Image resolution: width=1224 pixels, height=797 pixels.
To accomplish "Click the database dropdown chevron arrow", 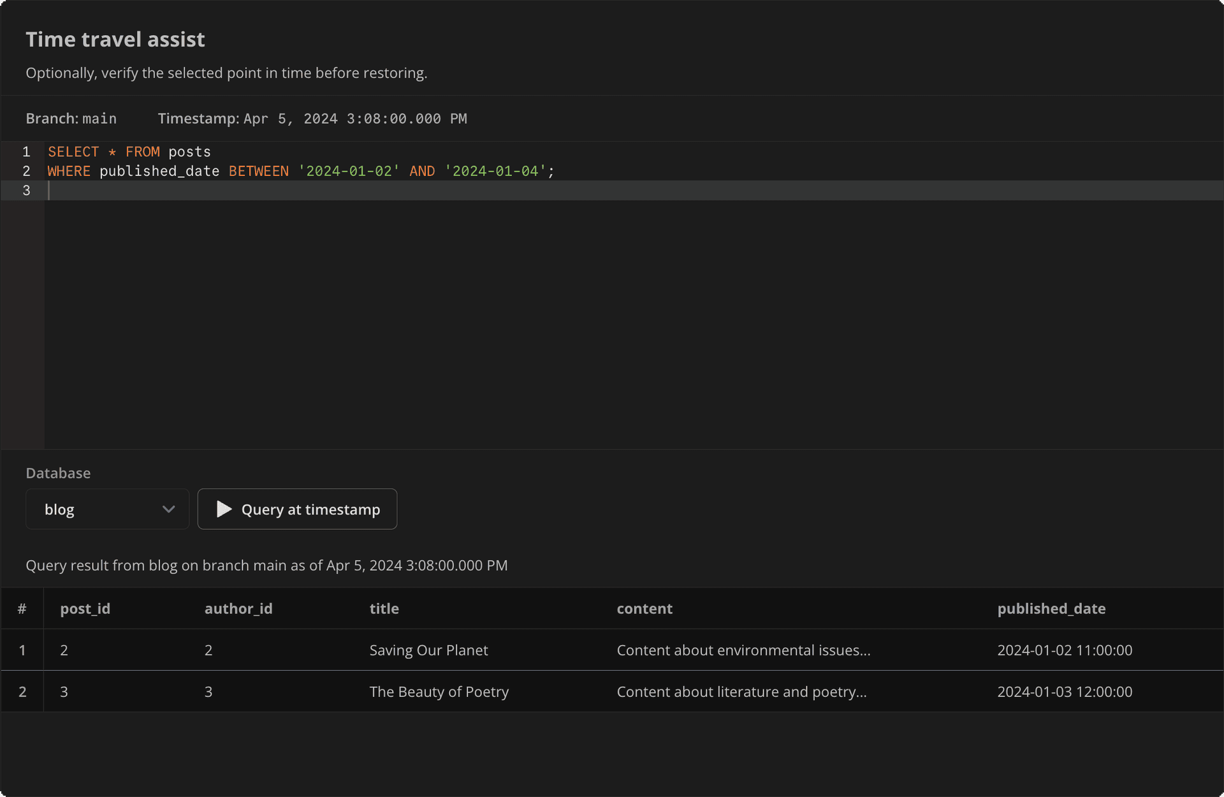I will click(168, 509).
